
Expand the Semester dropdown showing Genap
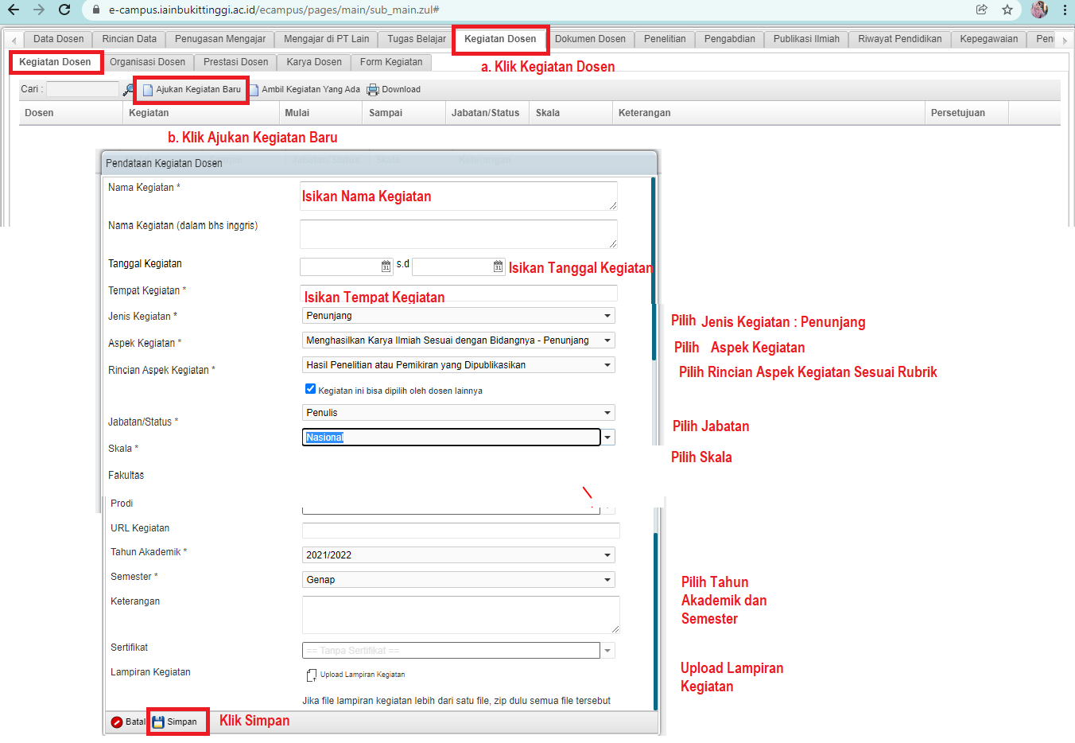(x=607, y=580)
